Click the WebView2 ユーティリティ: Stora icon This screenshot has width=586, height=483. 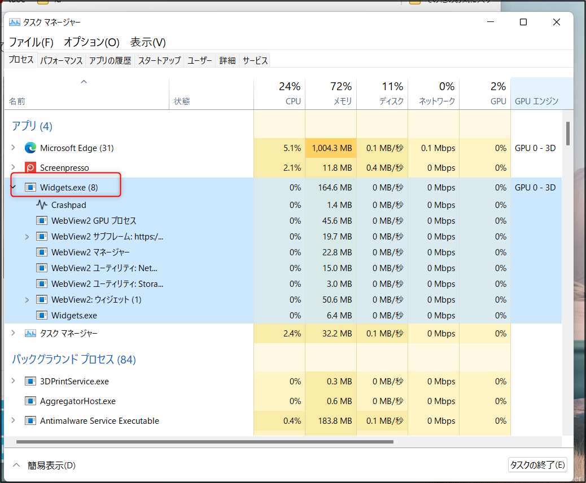(41, 283)
